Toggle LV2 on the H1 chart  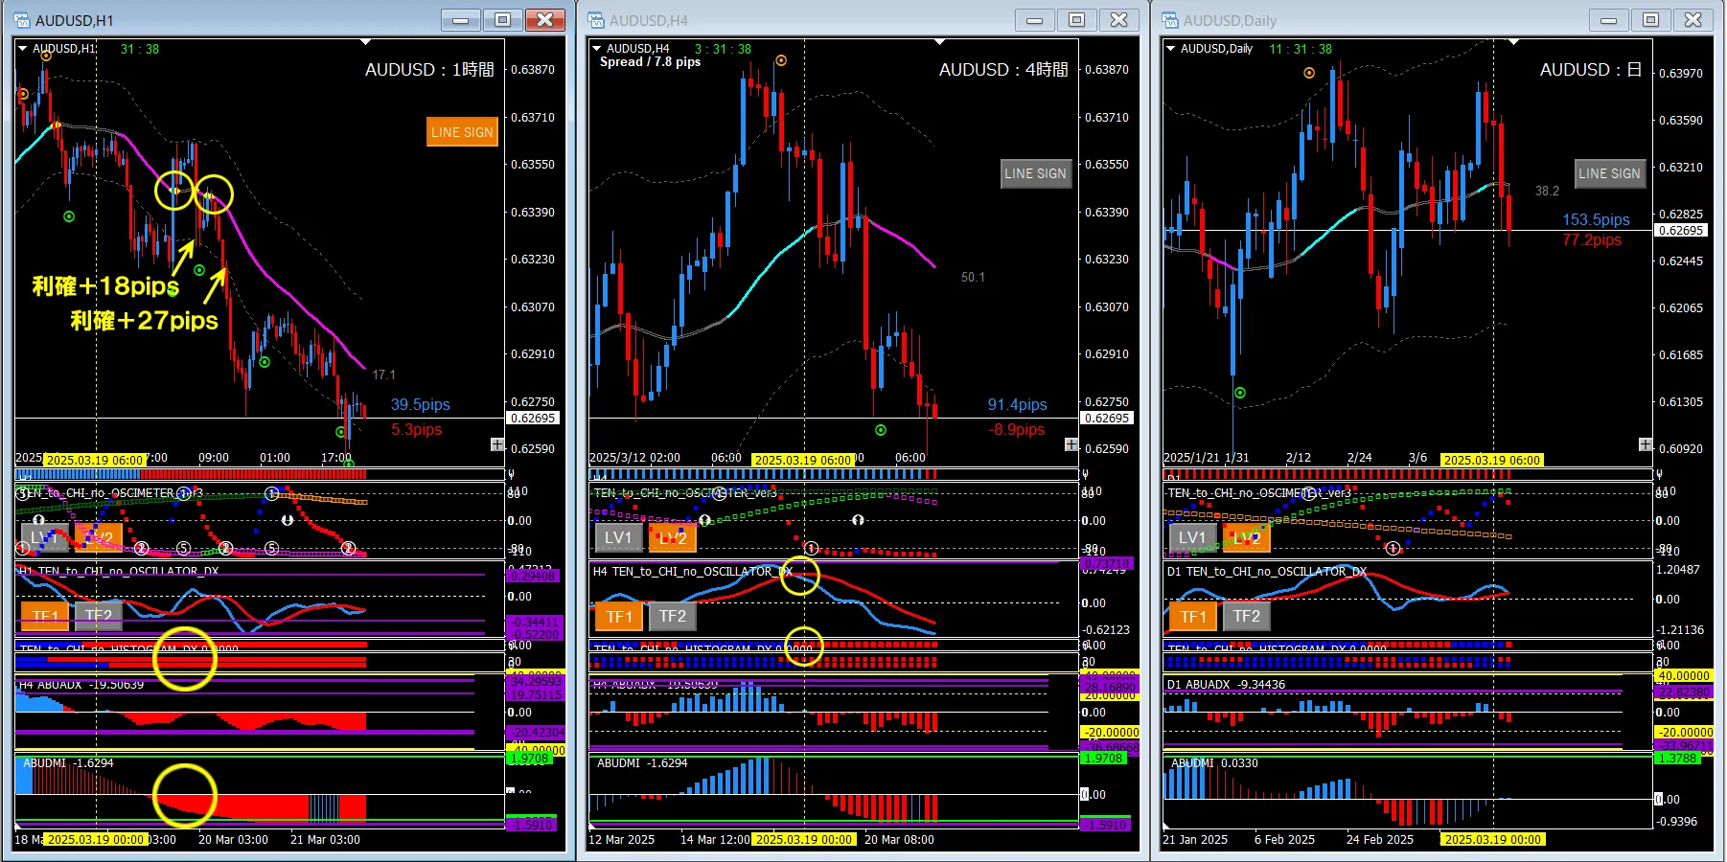coord(98,537)
